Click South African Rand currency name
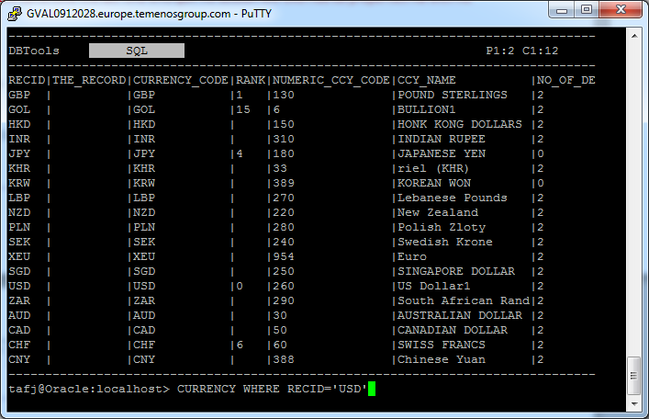This screenshot has height=419, width=649. [464, 300]
